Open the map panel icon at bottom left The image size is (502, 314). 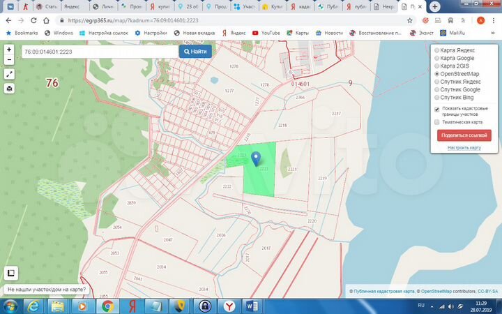(x=10, y=273)
